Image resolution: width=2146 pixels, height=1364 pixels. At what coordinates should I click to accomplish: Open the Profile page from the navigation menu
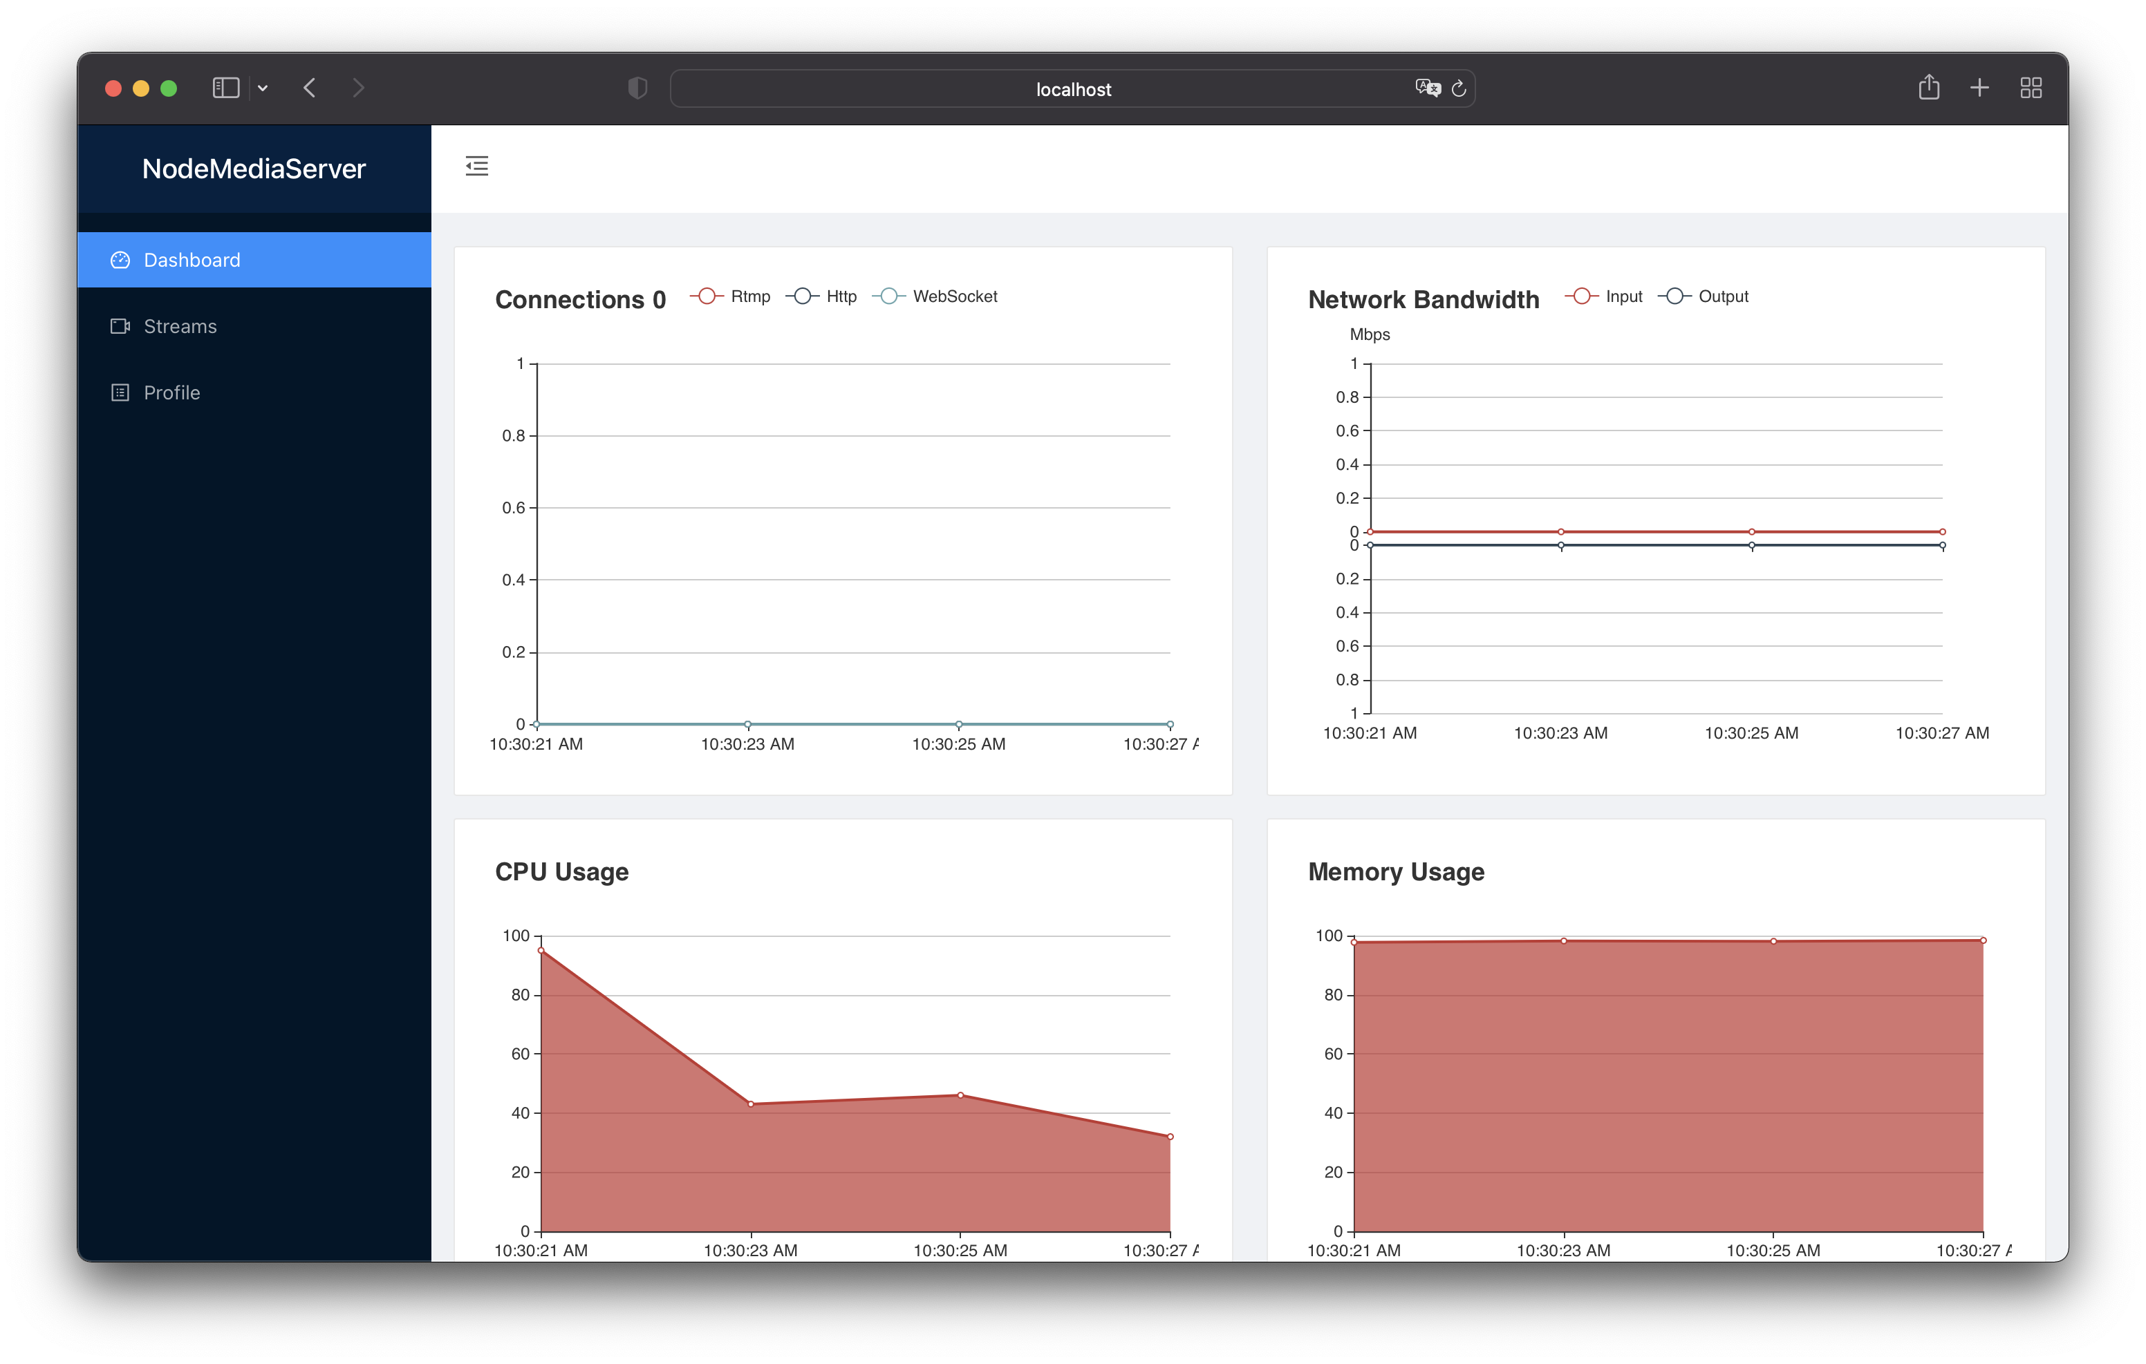(x=171, y=392)
